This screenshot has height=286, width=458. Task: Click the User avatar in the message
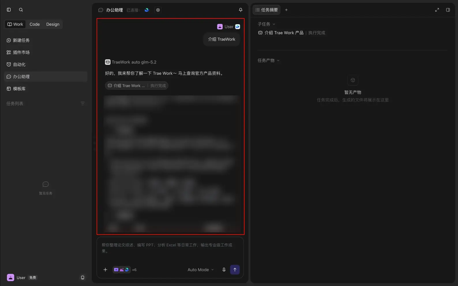click(x=220, y=27)
